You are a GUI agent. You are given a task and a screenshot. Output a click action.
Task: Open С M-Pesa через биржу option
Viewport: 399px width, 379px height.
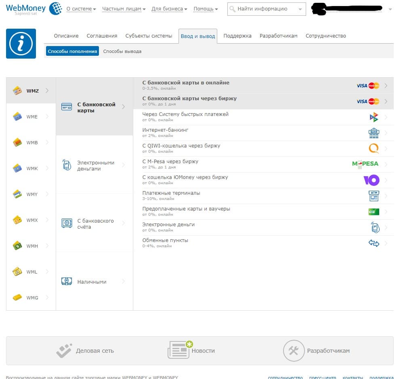[263, 164]
